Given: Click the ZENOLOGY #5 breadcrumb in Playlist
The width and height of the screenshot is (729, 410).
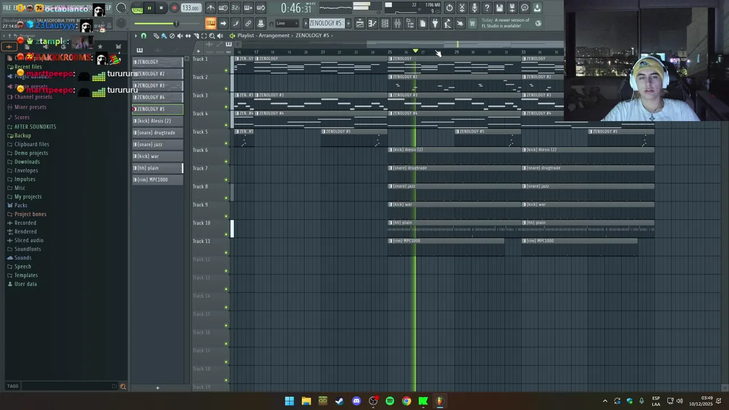Looking at the screenshot, I should (x=312, y=36).
